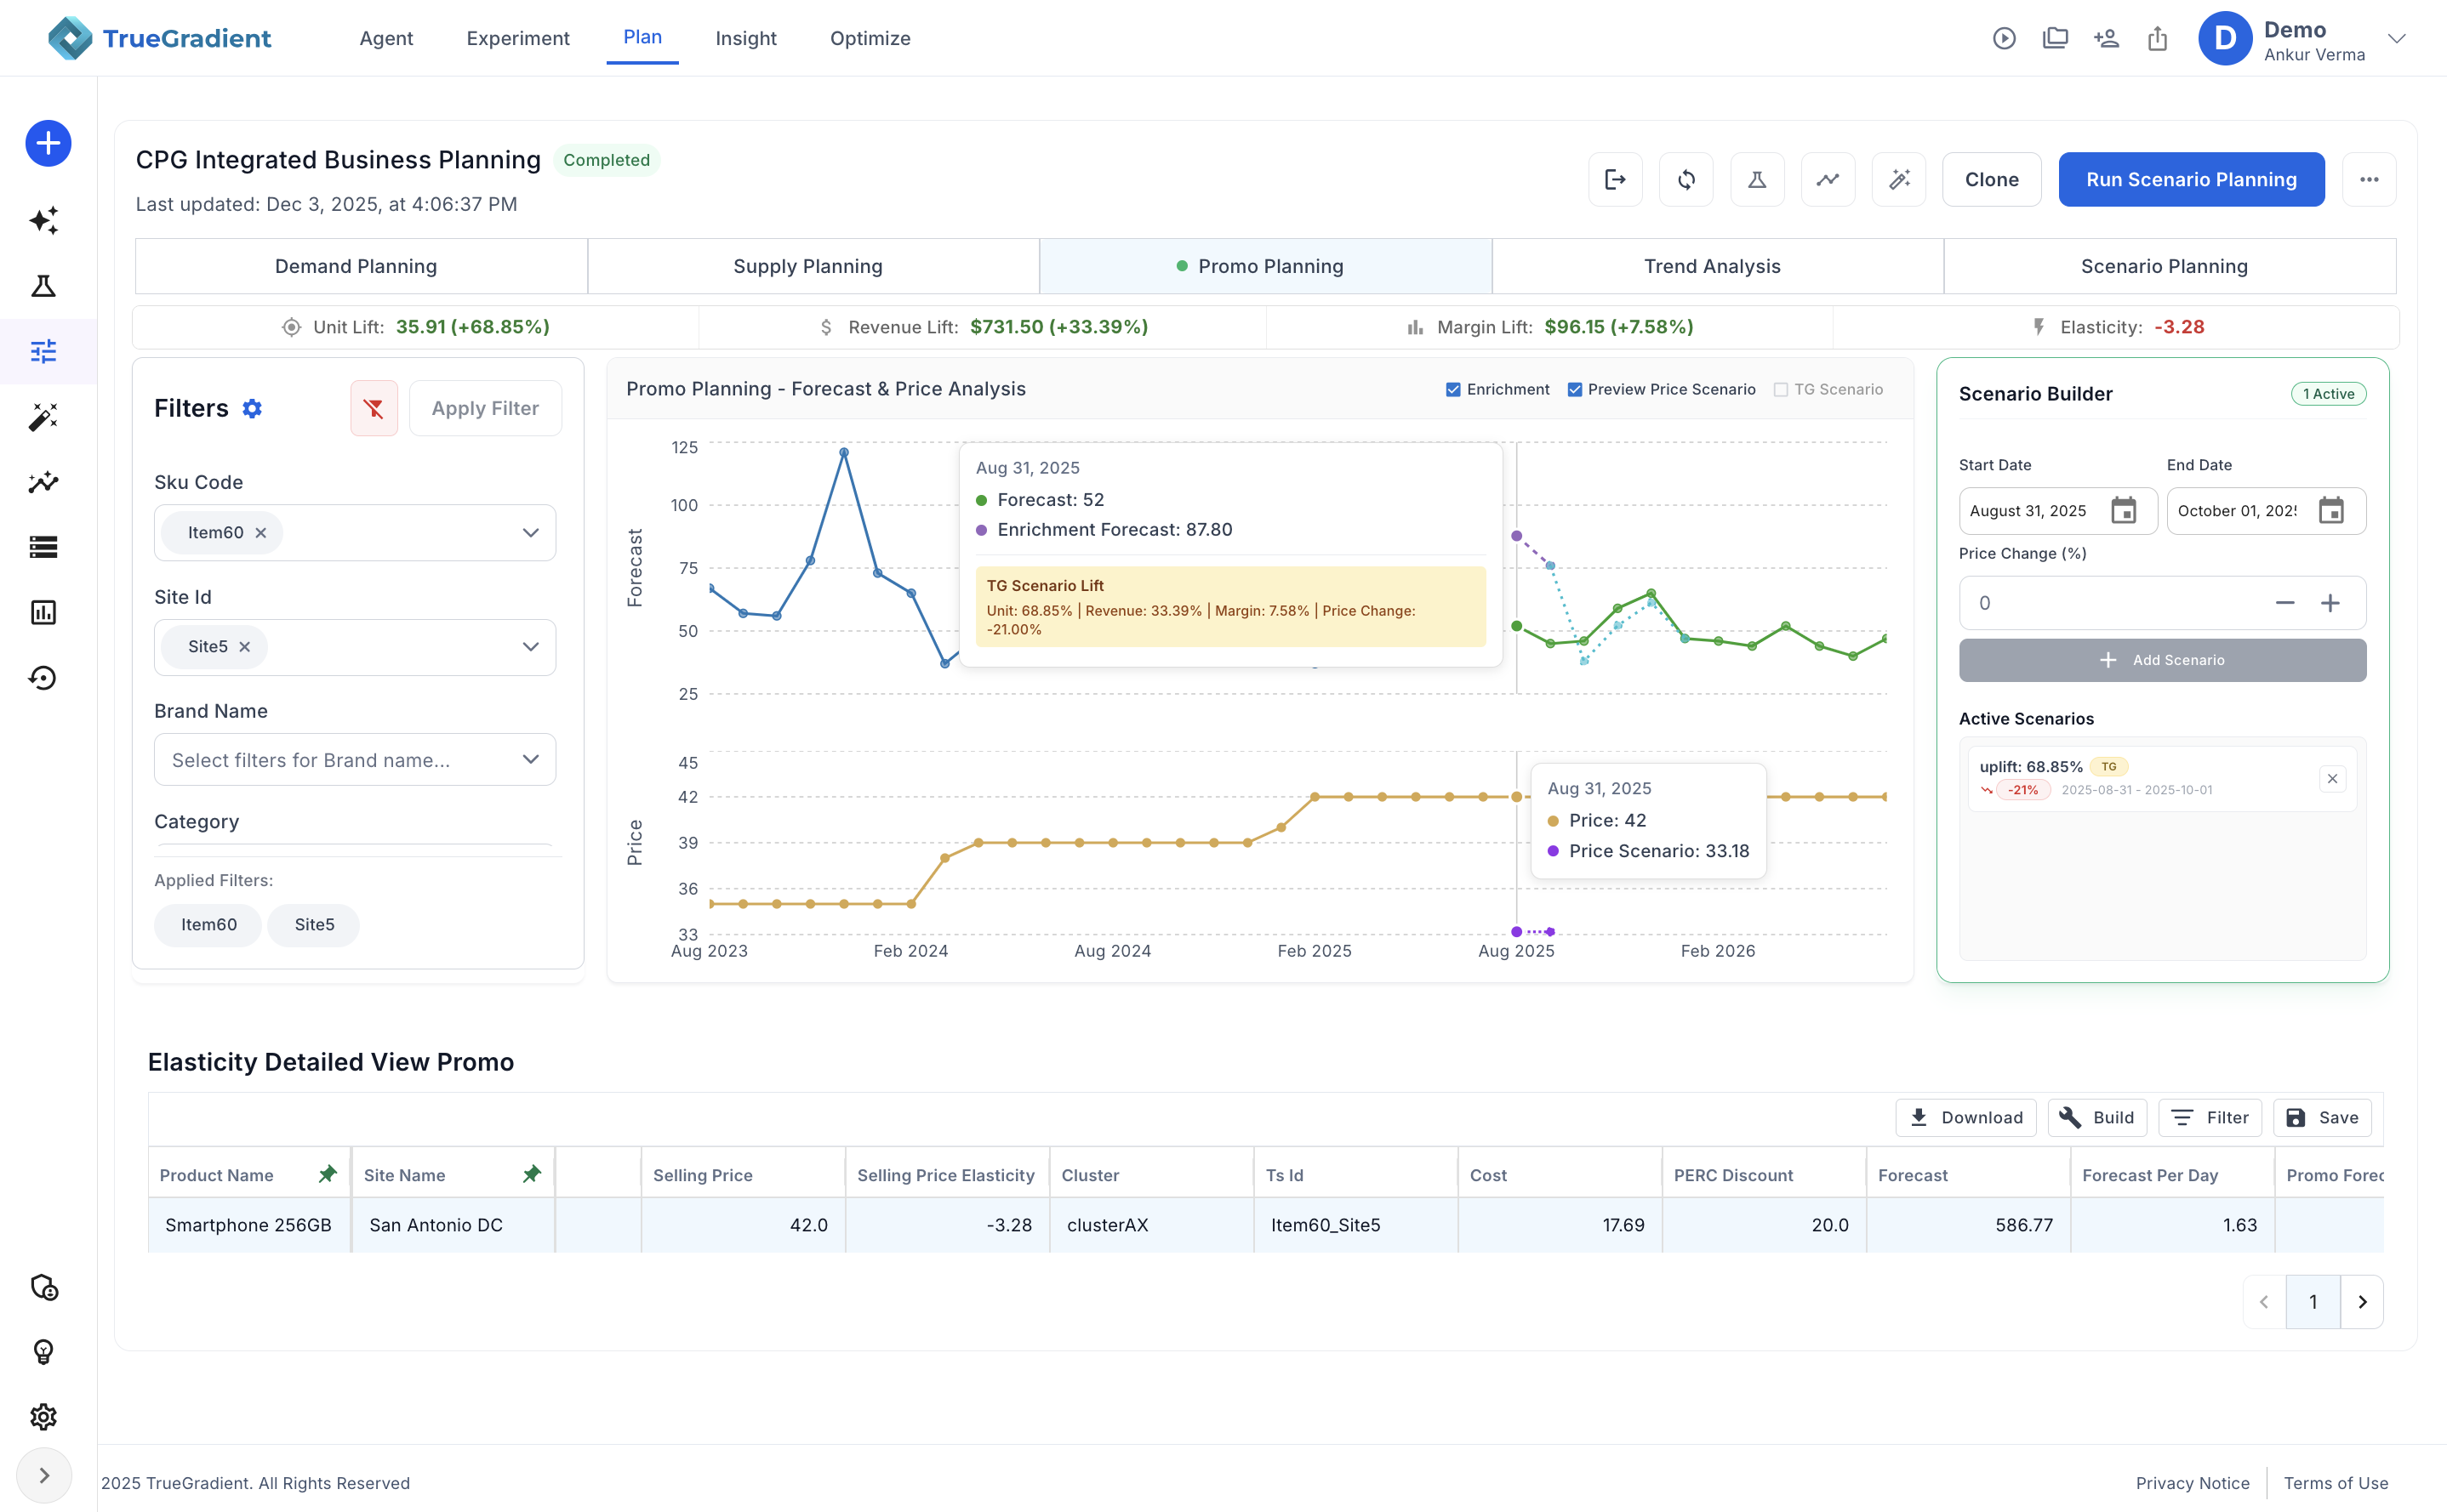Open the Brand Name filter dropdown
2447x1512 pixels.
530,760
